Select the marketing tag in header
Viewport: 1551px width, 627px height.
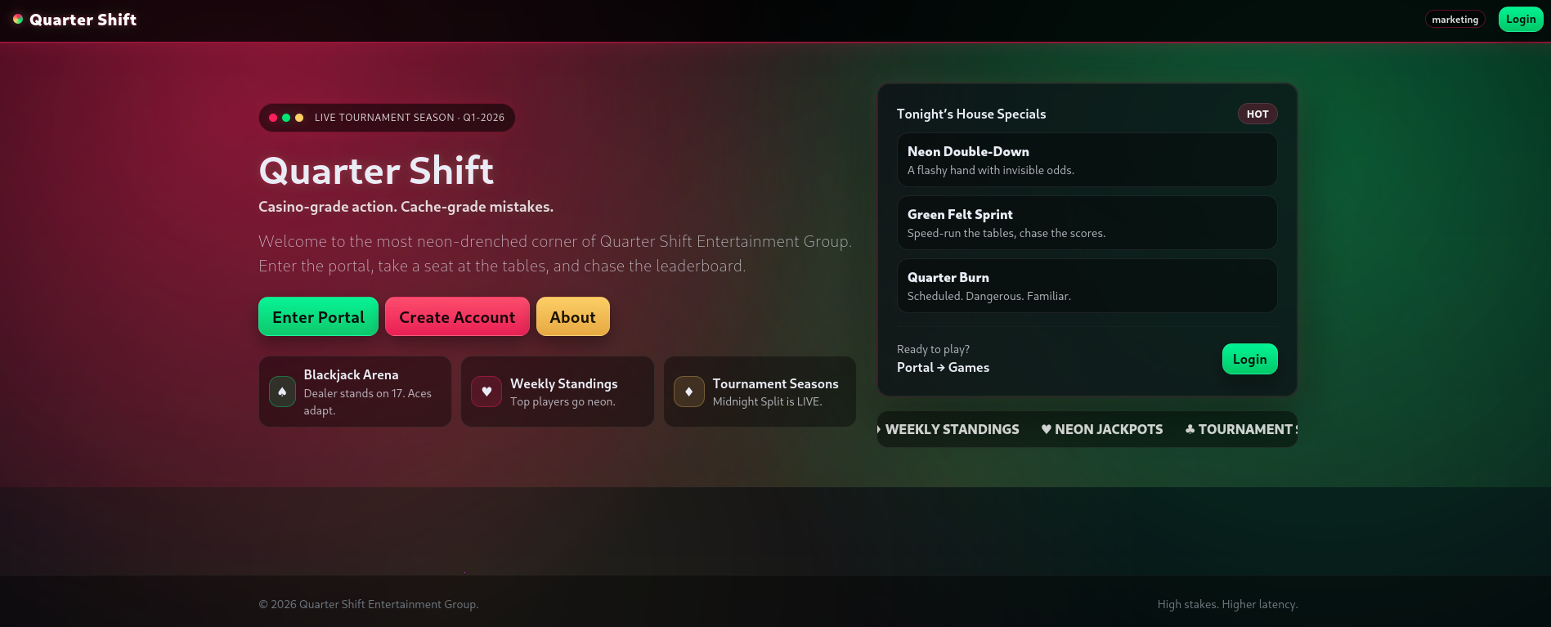[1455, 20]
